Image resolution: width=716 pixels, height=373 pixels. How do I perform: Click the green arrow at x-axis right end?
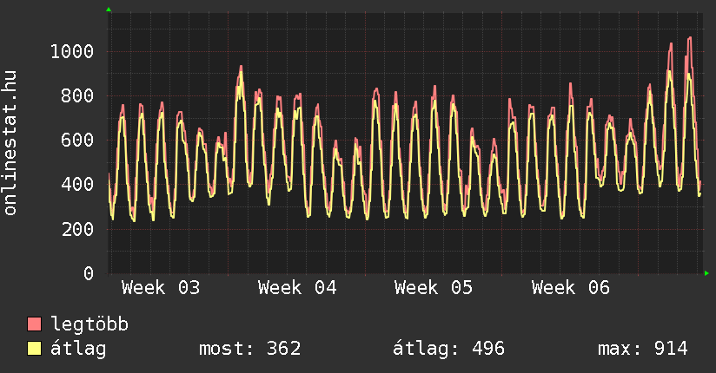(x=707, y=273)
